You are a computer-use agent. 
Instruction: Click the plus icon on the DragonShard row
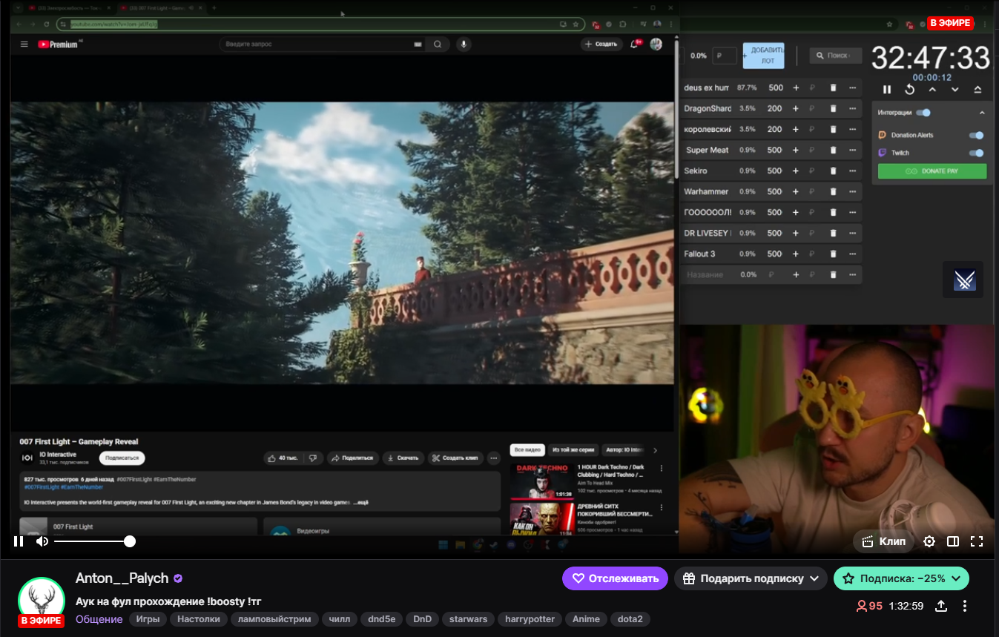pyautogui.click(x=796, y=108)
